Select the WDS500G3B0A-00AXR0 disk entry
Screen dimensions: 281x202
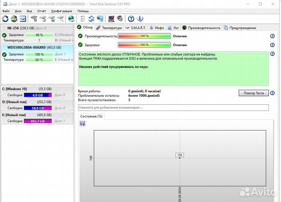[37, 54]
